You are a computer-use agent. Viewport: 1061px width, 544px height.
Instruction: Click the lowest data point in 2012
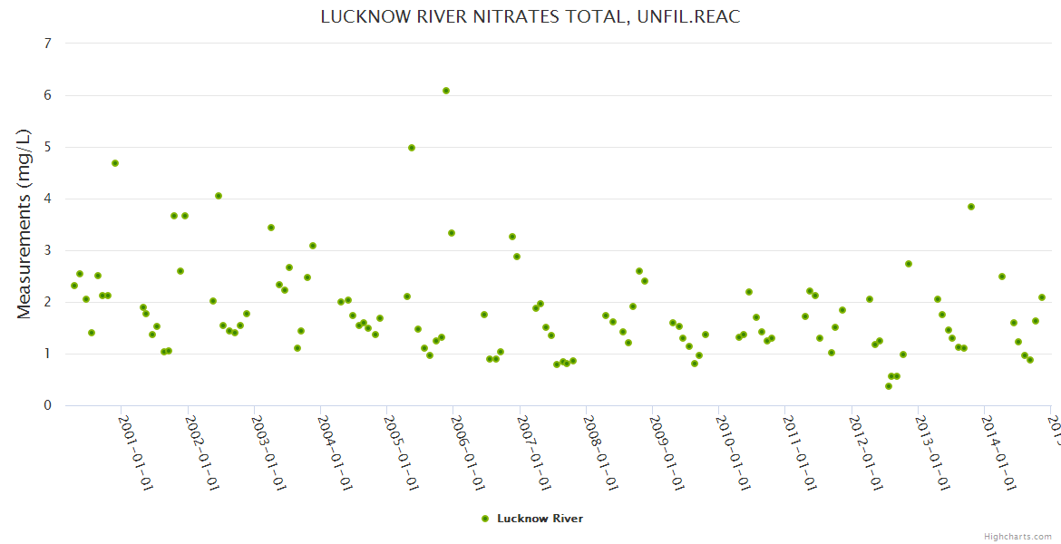coord(889,386)
